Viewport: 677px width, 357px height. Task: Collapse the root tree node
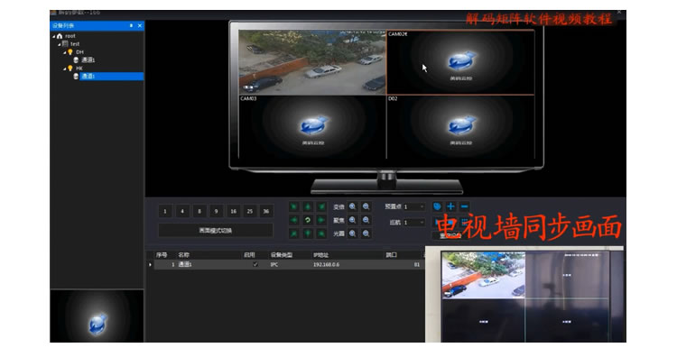coord(54,36)
